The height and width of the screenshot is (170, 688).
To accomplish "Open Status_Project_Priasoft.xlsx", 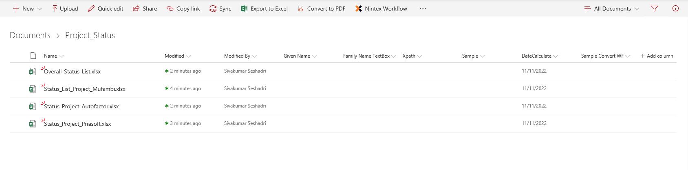I will (x=77, y=124).
